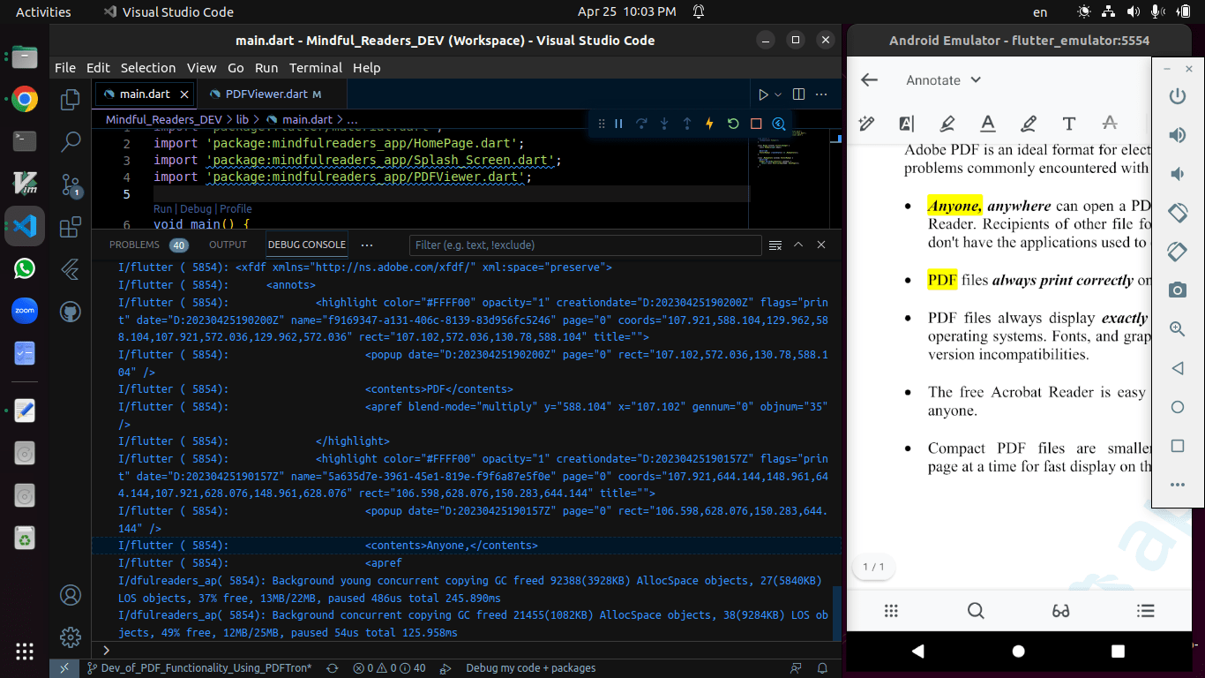Screen dimensions: 1205x678
Task: Click the Run code lens above main()
Action: [x=163, y=209]
